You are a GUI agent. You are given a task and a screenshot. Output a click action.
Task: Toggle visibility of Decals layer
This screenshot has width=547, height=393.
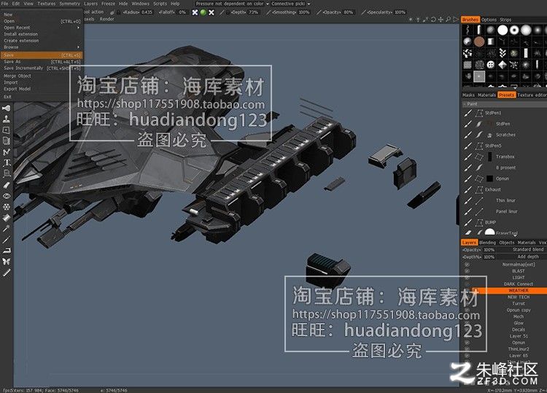pos(467,330)
